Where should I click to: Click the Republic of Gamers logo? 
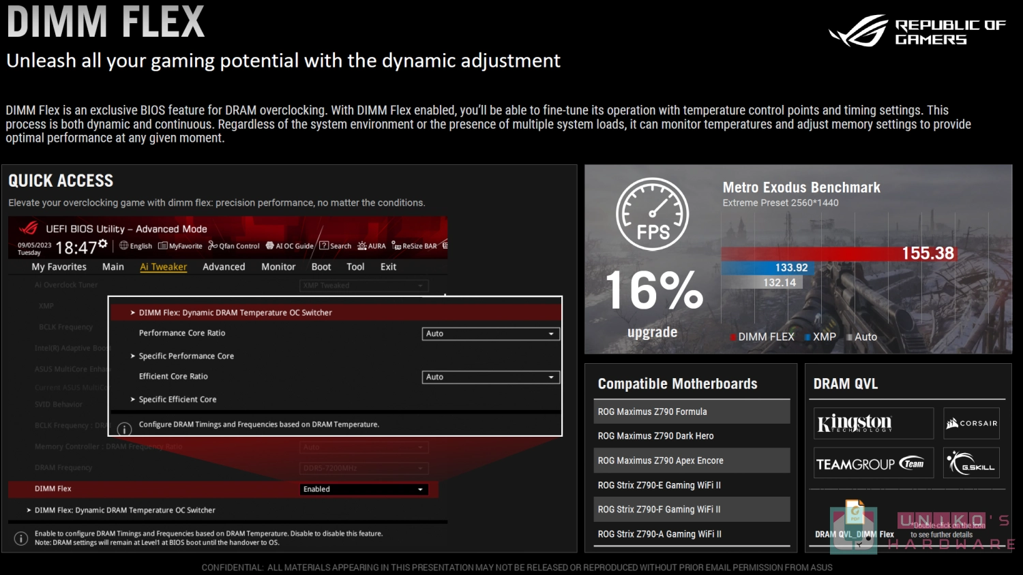[917, 31]
